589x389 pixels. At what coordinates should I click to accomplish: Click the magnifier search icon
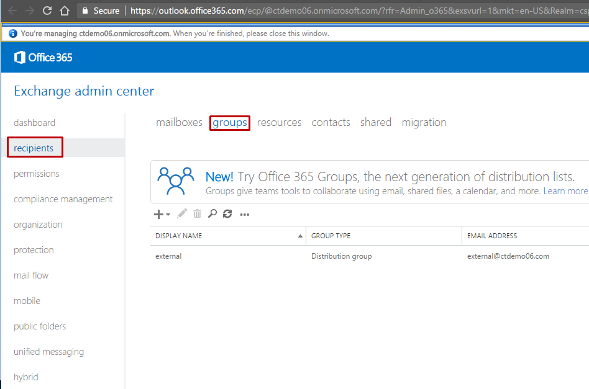point(212,214)
